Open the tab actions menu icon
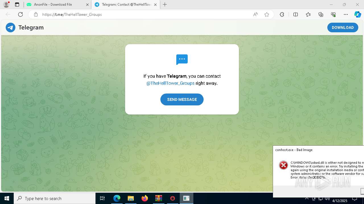This screenshot has width=364, height=204. [x=17, y=5]
